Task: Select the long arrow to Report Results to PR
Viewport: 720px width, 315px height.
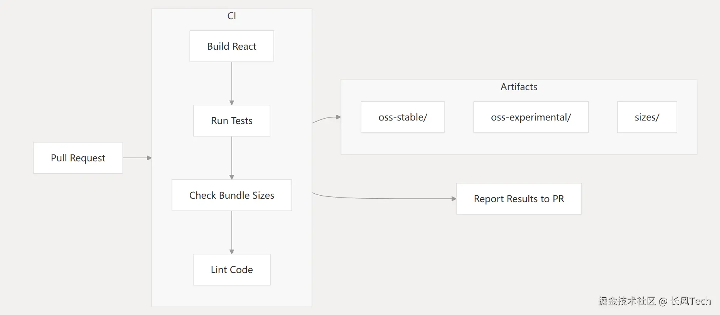Action: pos(386,199)
